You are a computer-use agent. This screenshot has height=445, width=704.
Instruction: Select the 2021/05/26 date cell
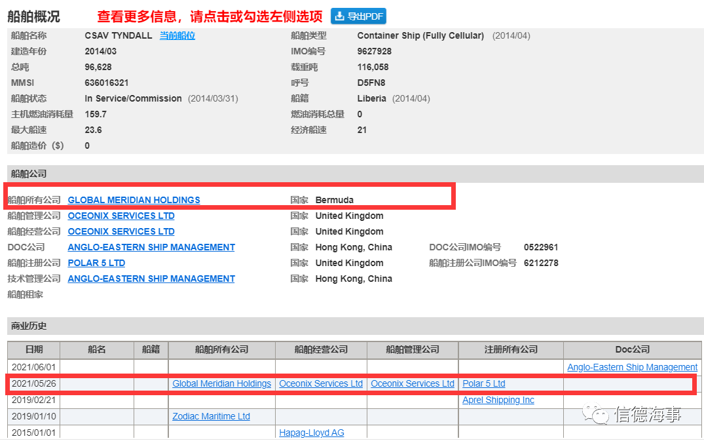pos(33,383)
